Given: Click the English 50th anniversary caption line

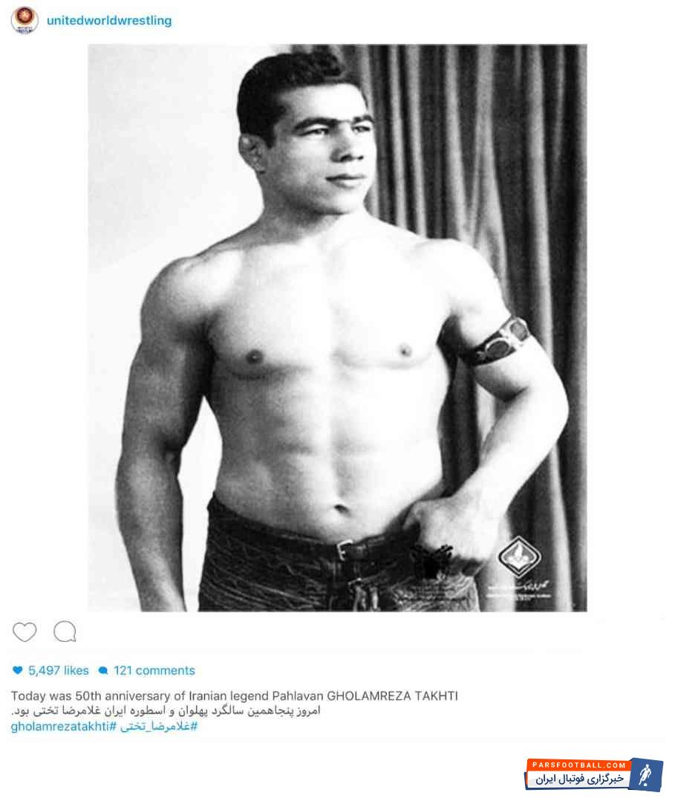Looking at the screenshot, I should pyautogui.click(x=234, y=696).
